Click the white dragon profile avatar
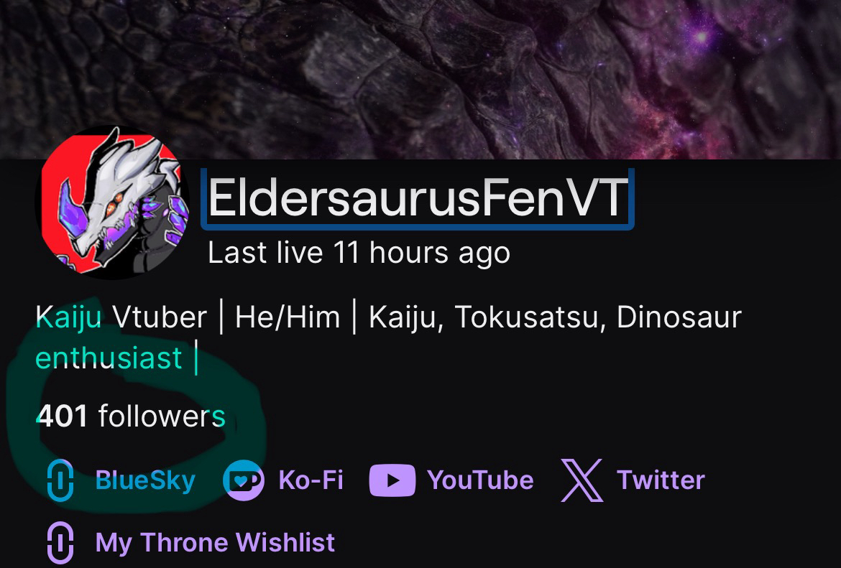This screenshot has height=568, width=841. [x=112, y=202]
